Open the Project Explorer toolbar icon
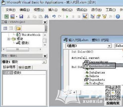This screenshot has width=123, height=107. 93,17
